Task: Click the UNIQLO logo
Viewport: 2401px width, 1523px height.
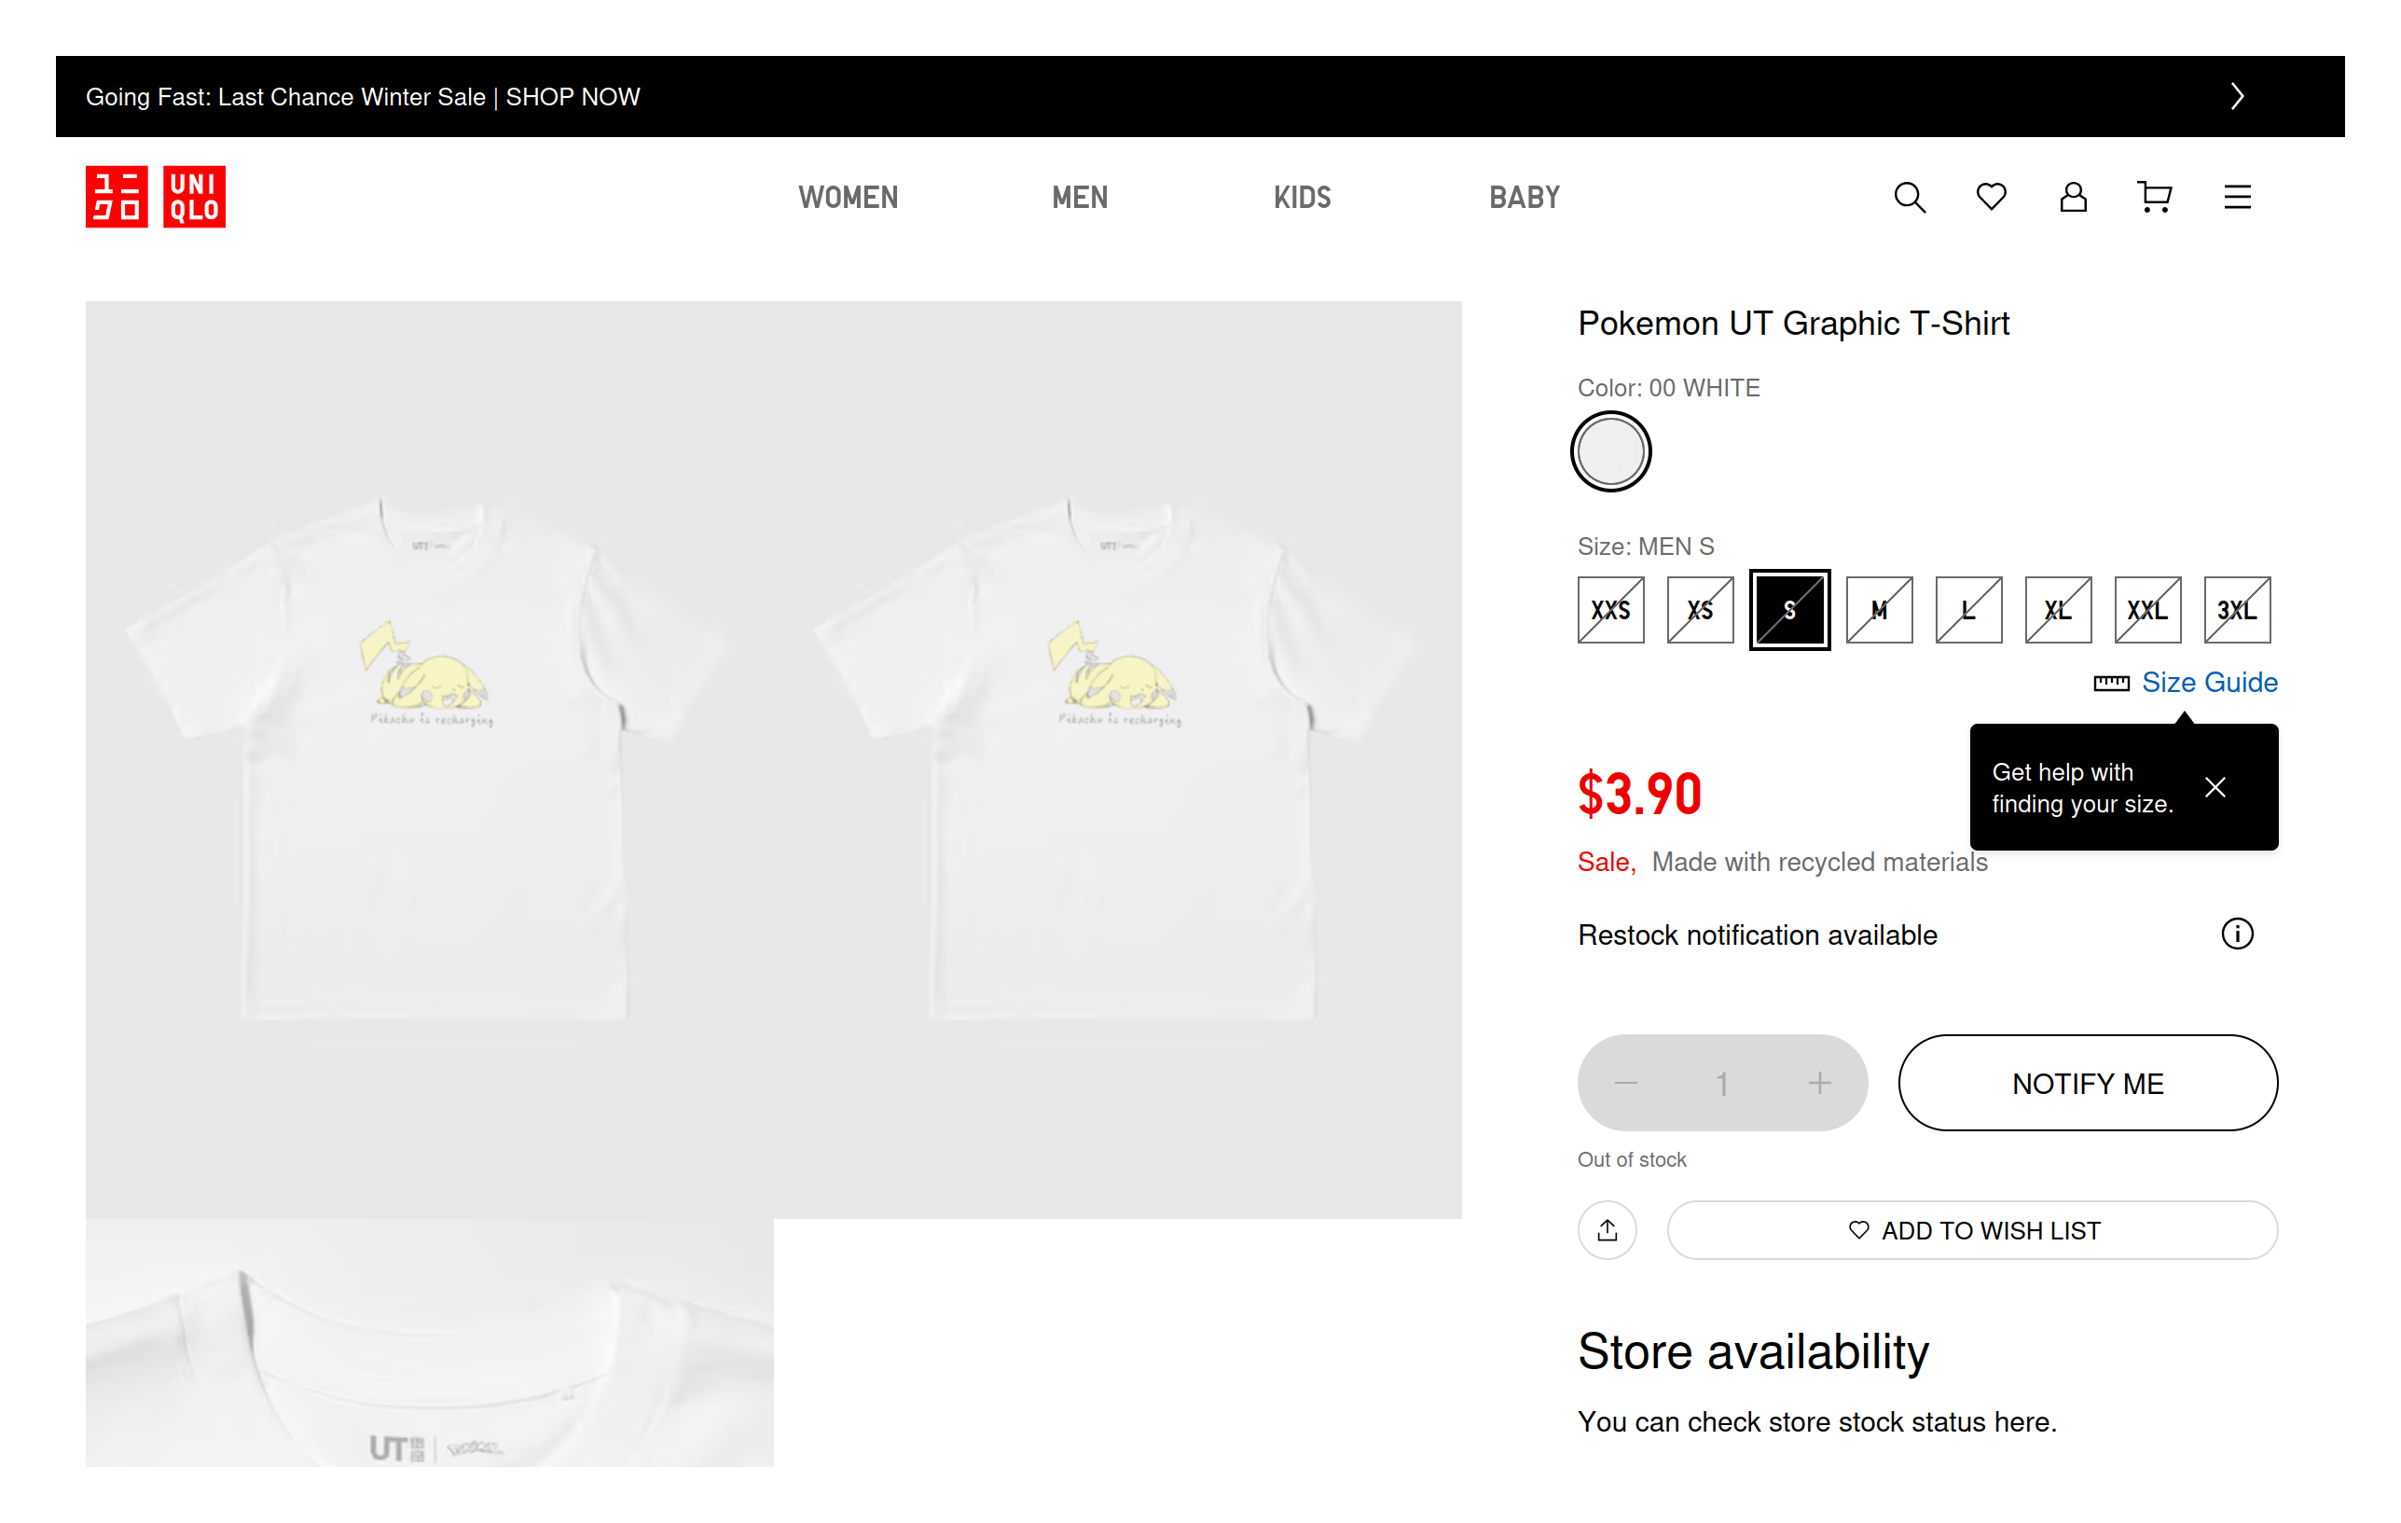Action: point(156,197)
